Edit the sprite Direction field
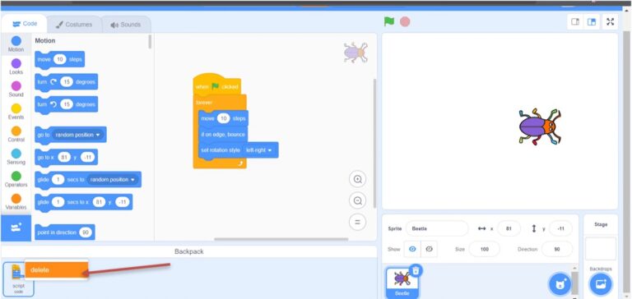Image resolution: width=632 pixels, height=299 pixels. (x=557, y=249)
